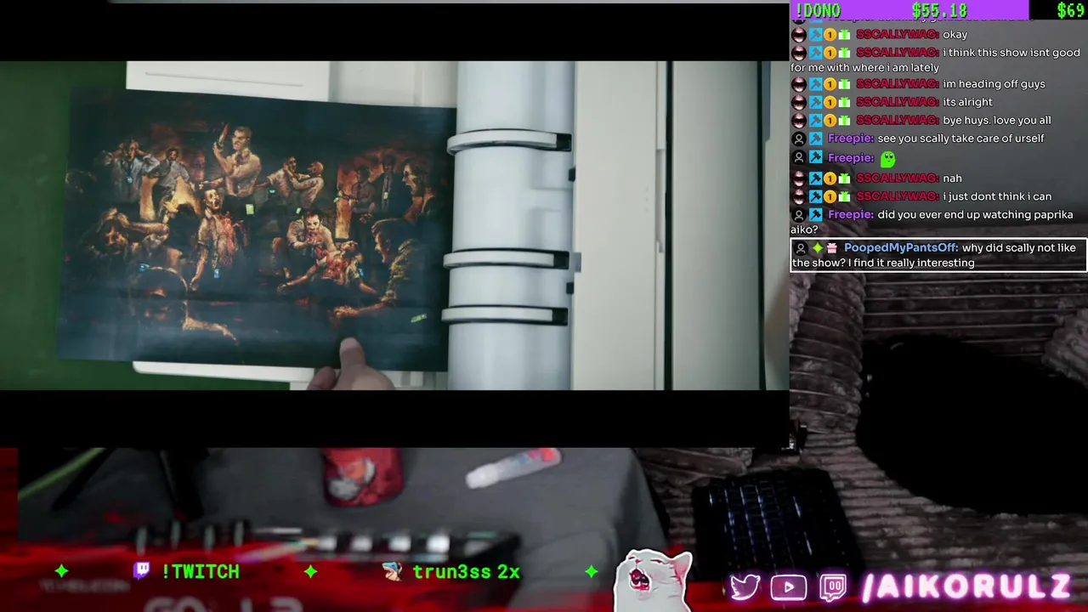Click username SSCALLYWAG on 'okay' message
Screen dimensions: 1088x612
click(897, 35)
